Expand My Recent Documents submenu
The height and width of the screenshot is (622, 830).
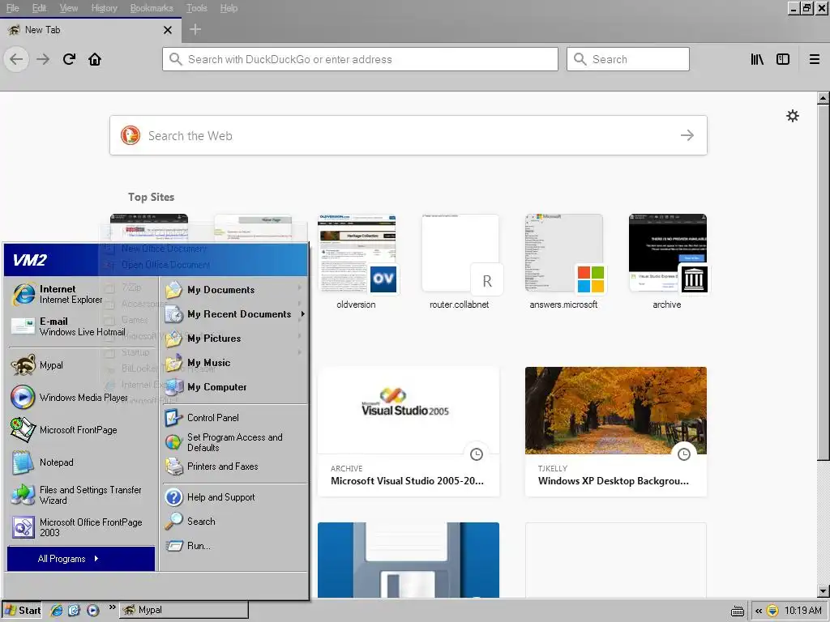[234, 314]
